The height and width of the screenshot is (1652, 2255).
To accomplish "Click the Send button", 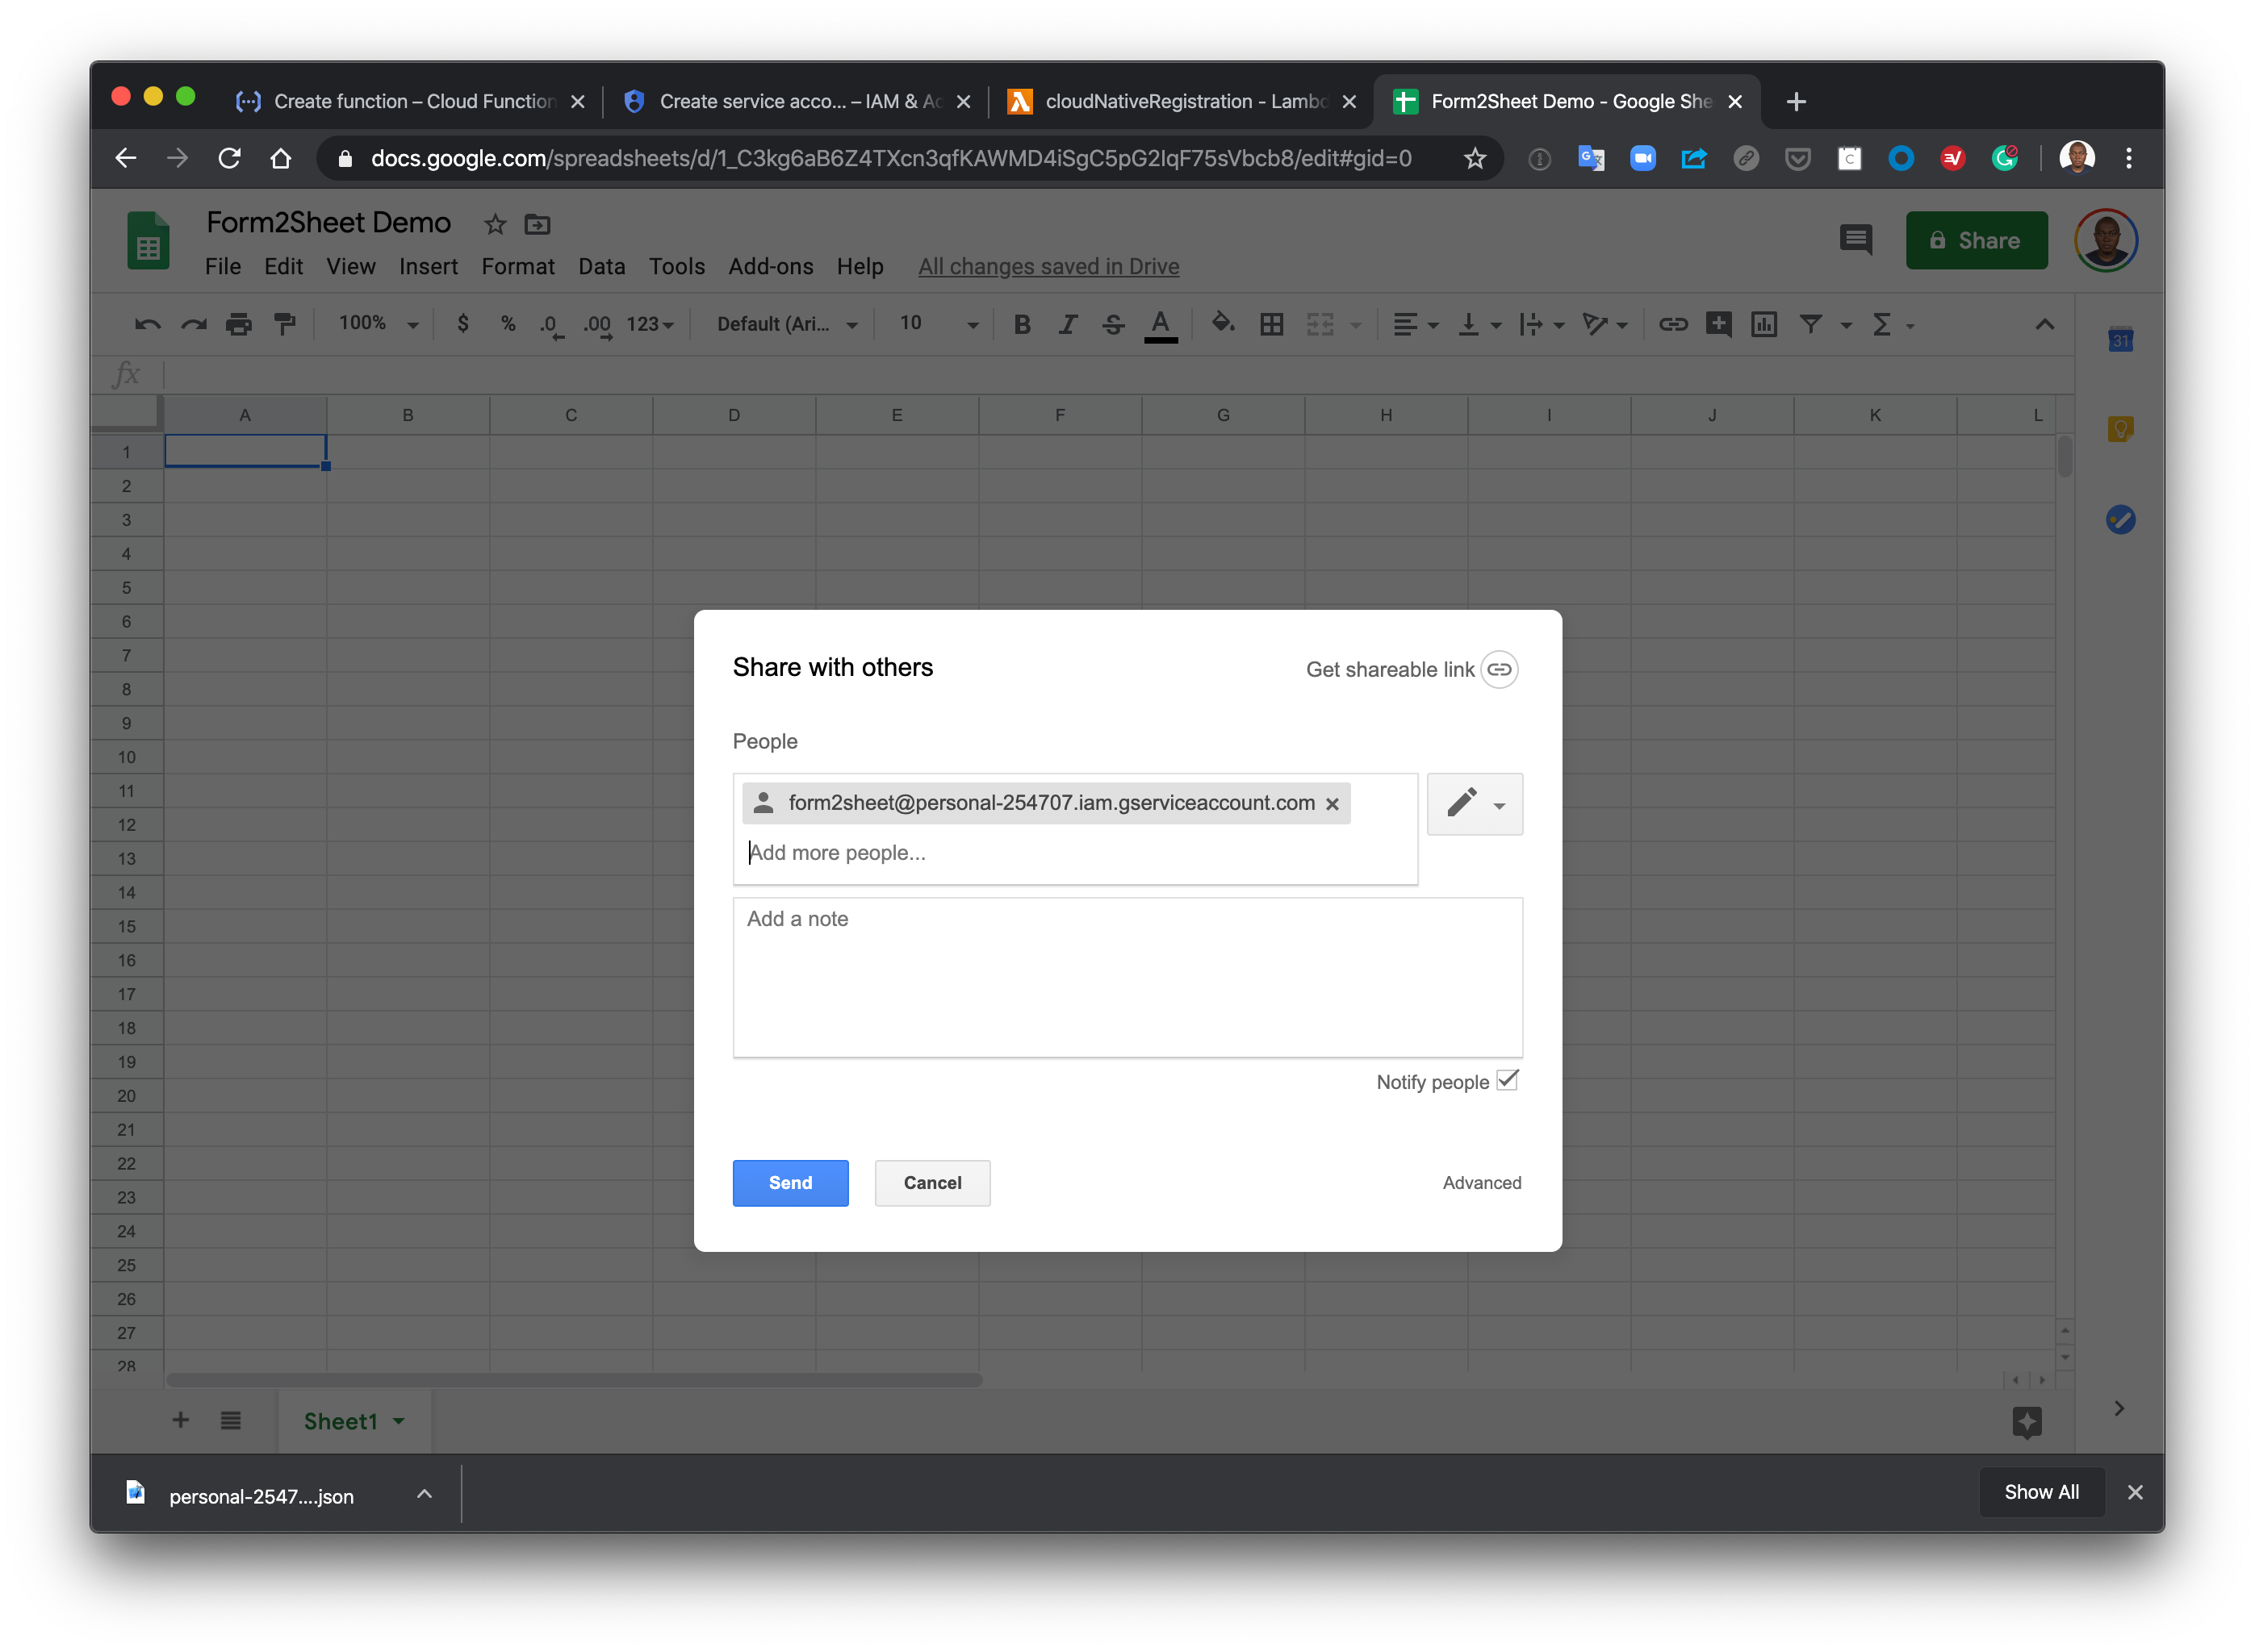I will click(789, 1183).
